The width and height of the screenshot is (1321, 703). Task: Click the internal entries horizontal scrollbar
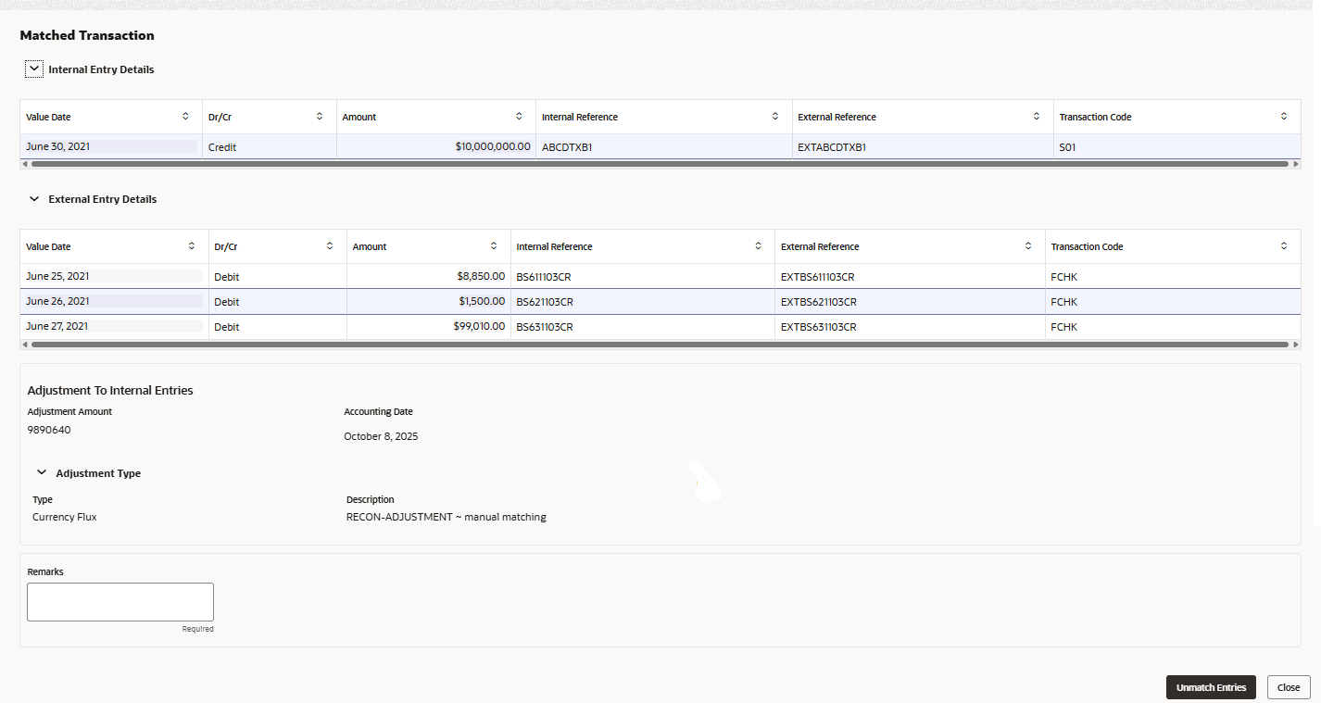point(660,164)
